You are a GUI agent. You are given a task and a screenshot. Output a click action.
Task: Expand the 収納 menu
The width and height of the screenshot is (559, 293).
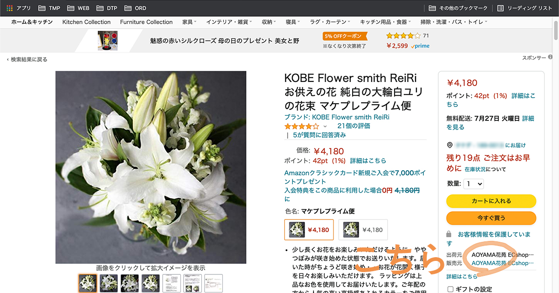[269, 22]
